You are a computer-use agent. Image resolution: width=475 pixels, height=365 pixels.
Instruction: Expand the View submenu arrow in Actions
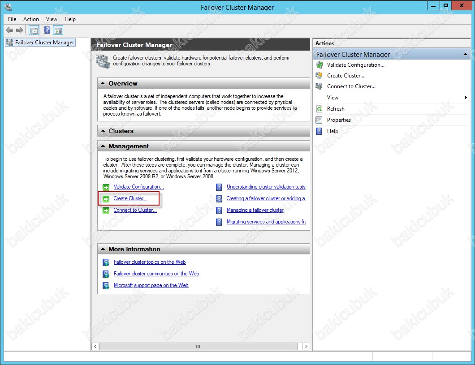(466, 98)
